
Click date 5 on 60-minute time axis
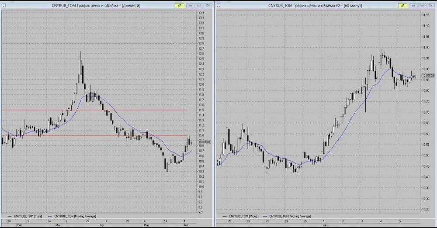400,221
